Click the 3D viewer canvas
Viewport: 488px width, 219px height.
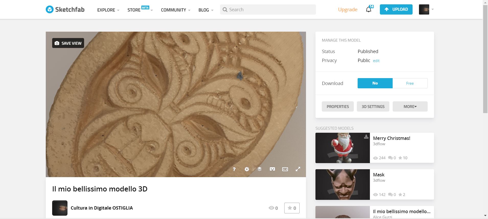pyautogui.click(x=176, y=104)
